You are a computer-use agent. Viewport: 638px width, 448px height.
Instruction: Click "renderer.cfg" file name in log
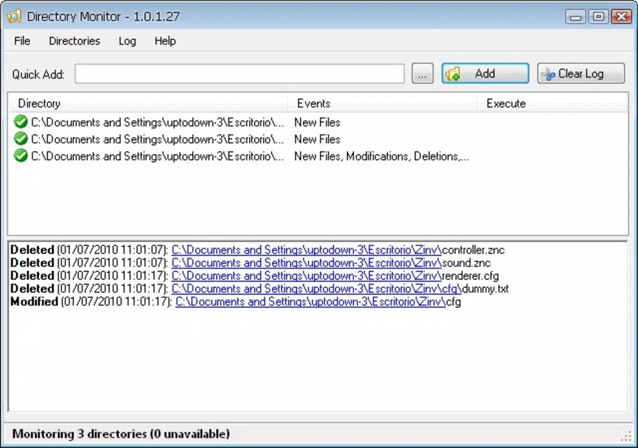tap(470, 276)
